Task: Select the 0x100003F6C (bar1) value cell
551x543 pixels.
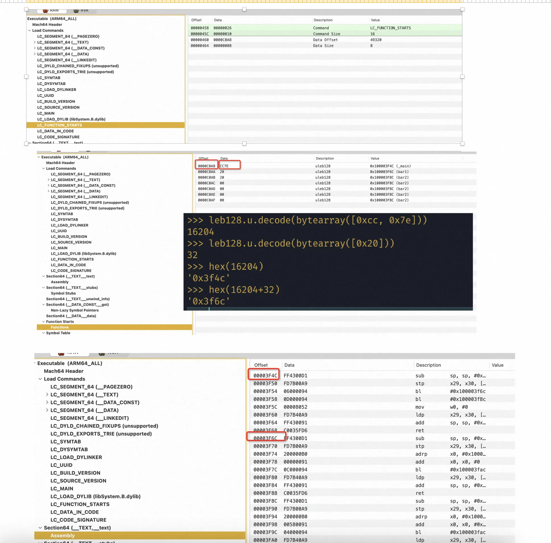Action: [389, 172]
